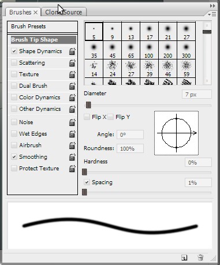Create a new brush preset
This screenshot has width=220, height=265.
pos(184,257)
